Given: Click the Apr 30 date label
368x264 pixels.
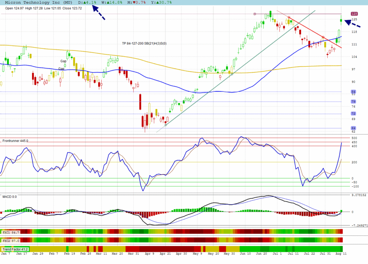Looking at the screenshot, I should point(181,254).
